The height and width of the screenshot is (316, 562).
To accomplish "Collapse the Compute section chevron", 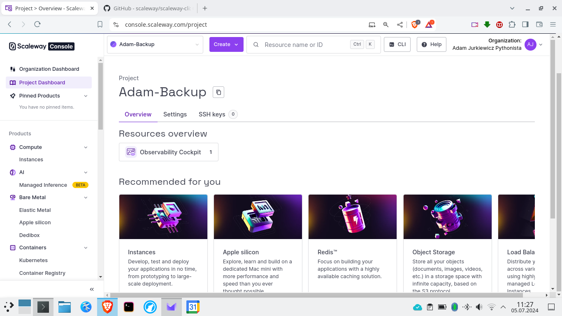I will (86, 147).
